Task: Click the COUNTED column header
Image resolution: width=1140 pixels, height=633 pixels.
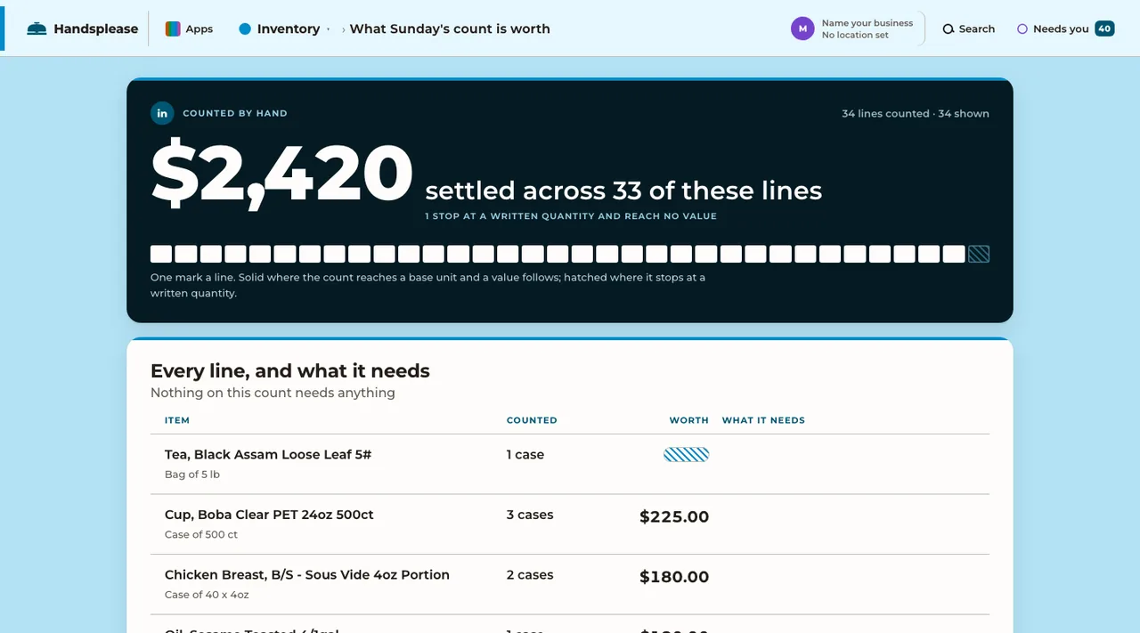Action: pos(532,420)
